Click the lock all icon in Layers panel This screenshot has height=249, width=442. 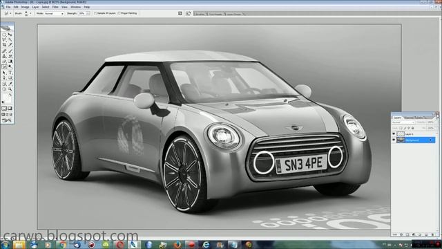413,128
